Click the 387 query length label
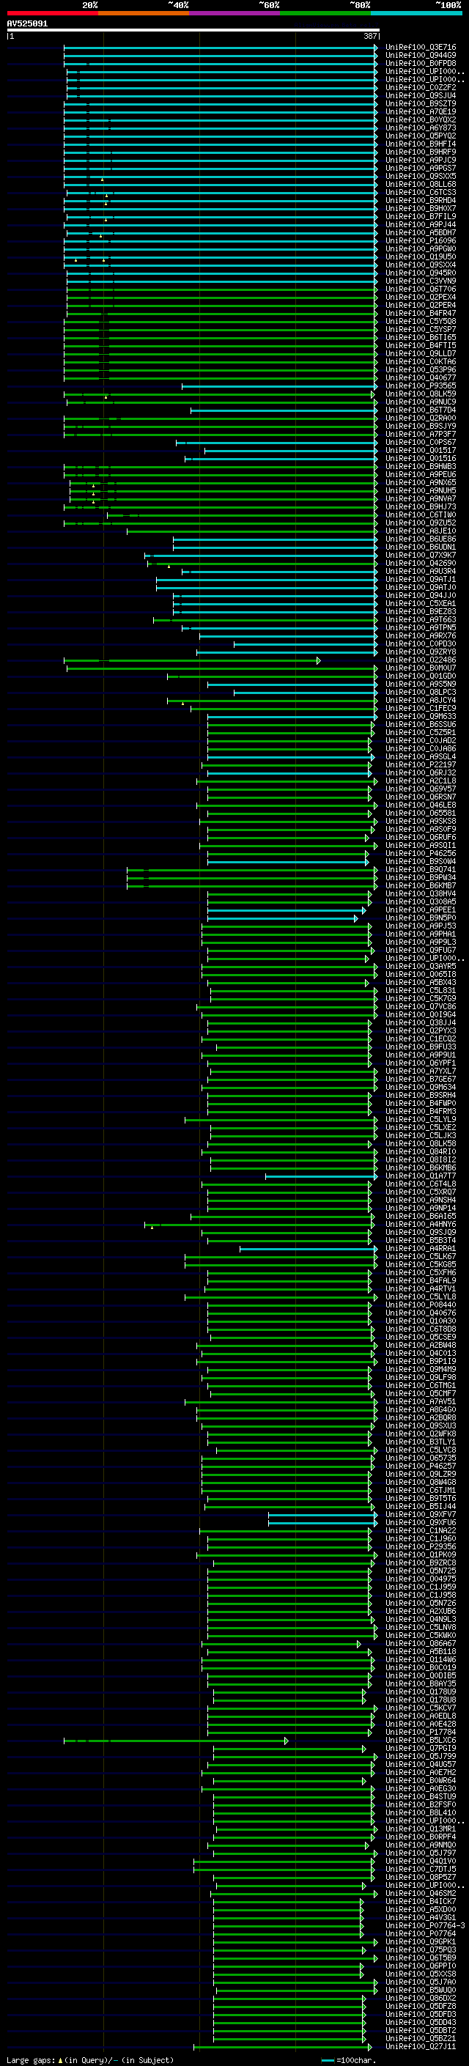 click(x=369, y=37)
